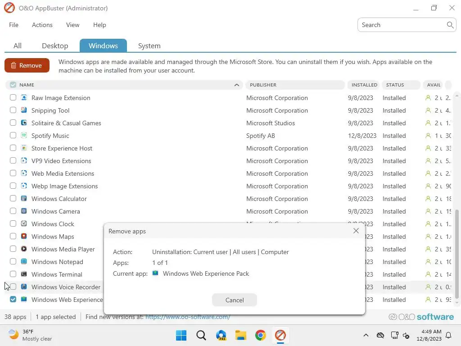
Task: Click the Windows Calculator icon
Action: pos(24,199)
